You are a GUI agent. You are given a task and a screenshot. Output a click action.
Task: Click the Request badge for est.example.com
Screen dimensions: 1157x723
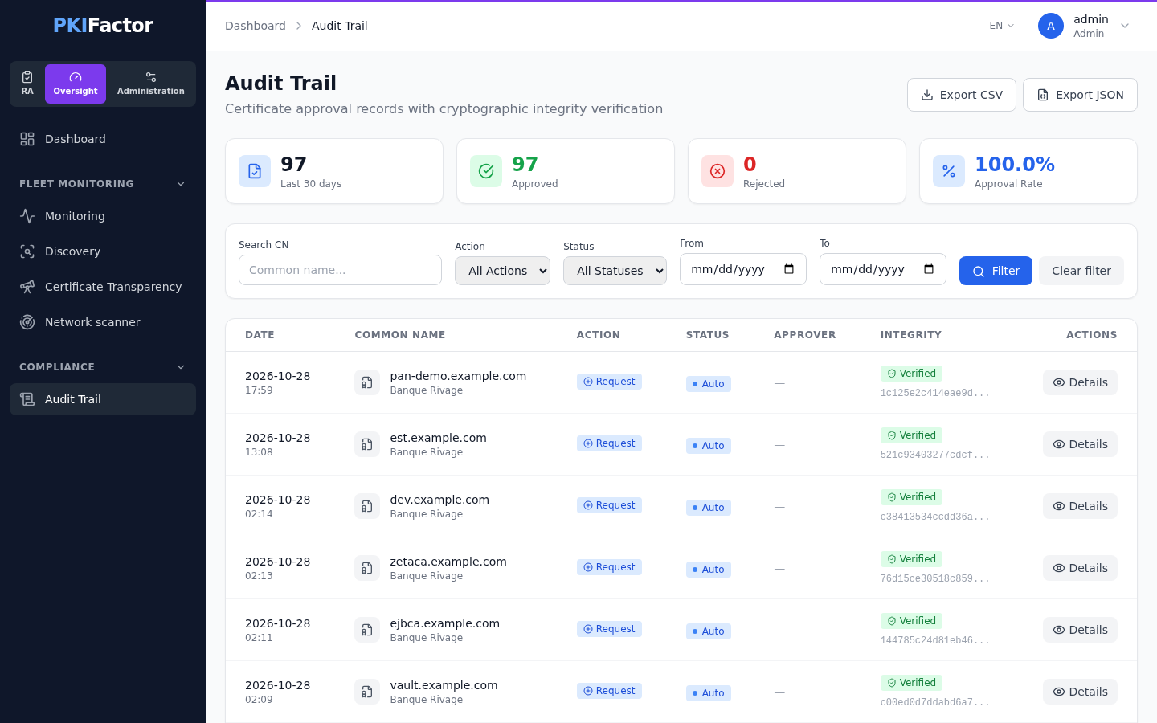[x=609, y=443]
